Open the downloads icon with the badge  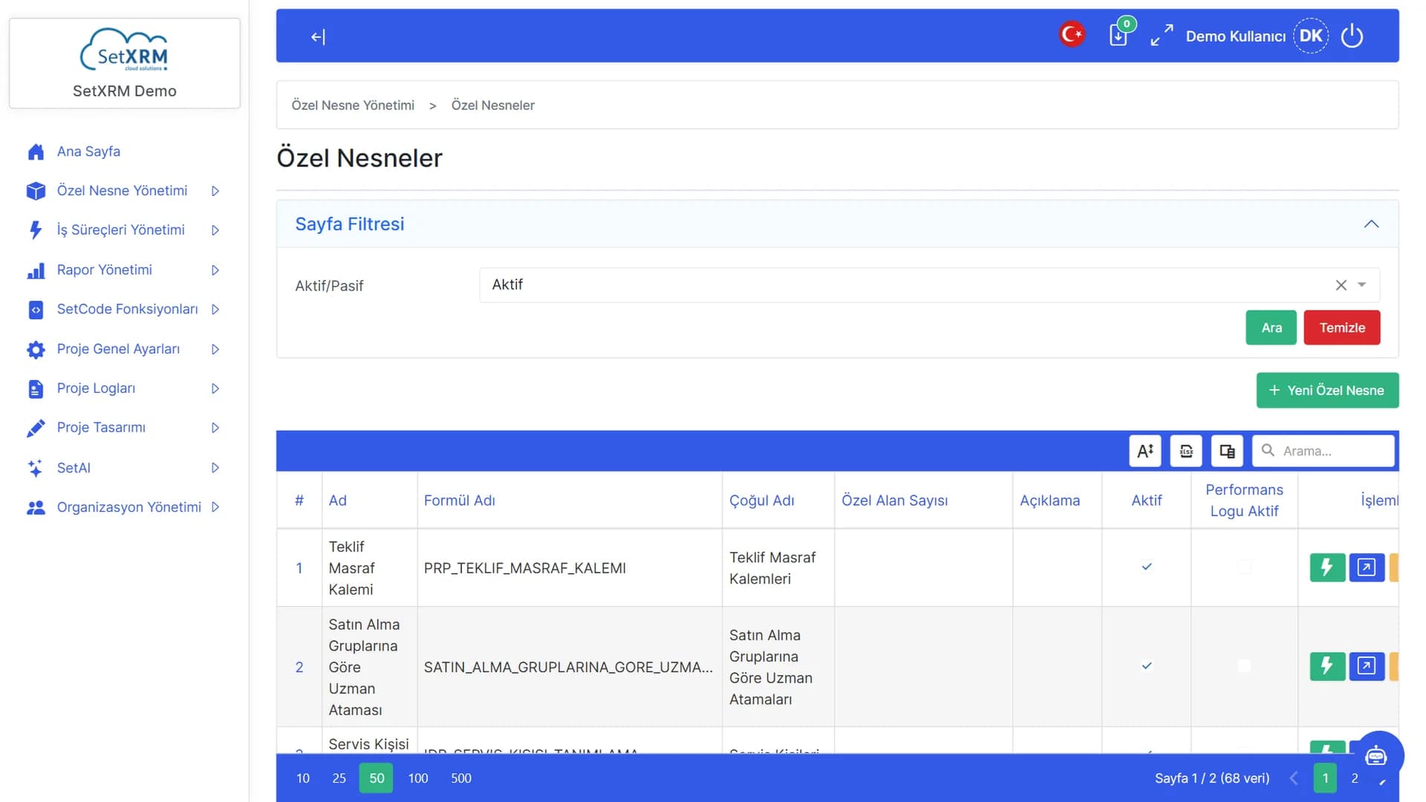click(x=1119, y=34)
